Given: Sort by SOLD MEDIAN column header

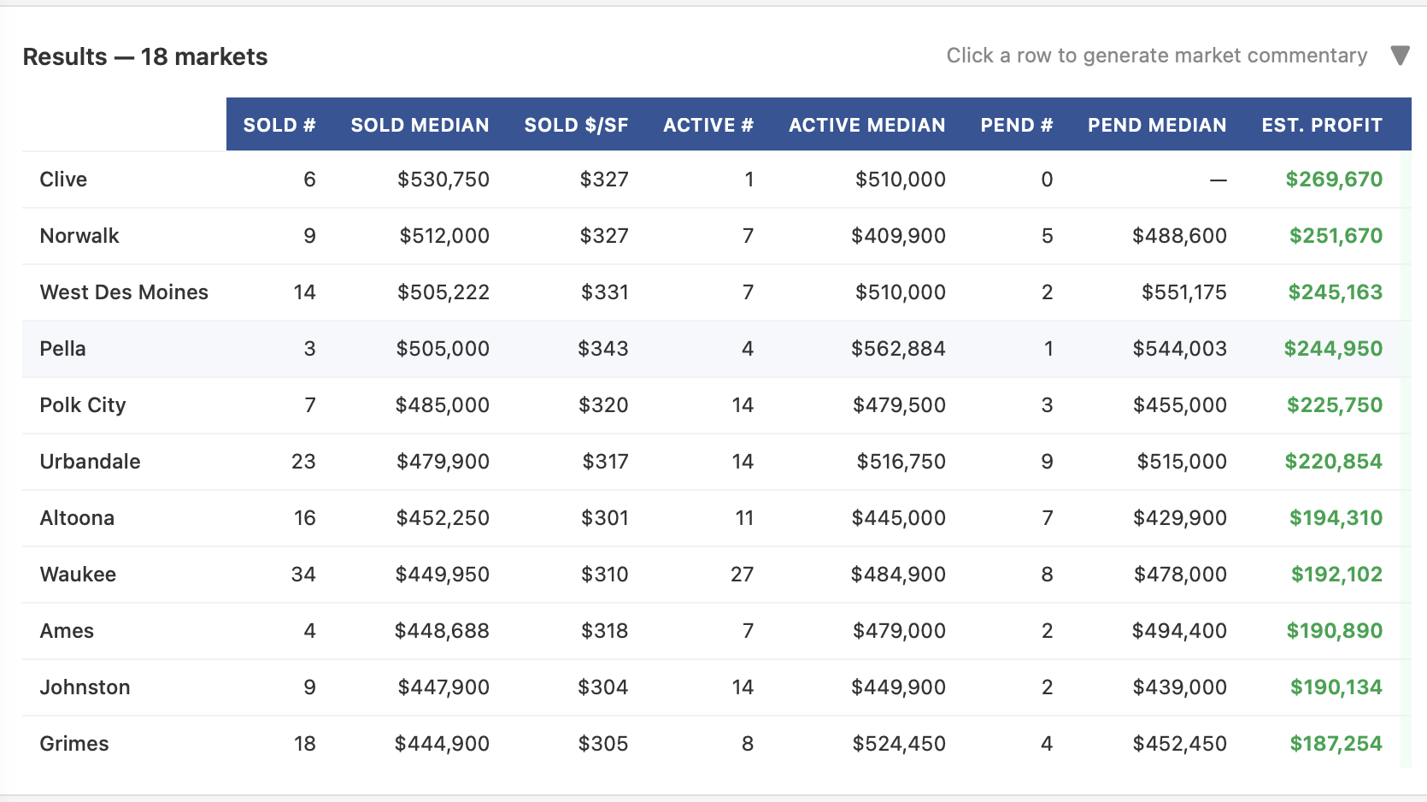Looking at the screenshot, I should 419,124.
